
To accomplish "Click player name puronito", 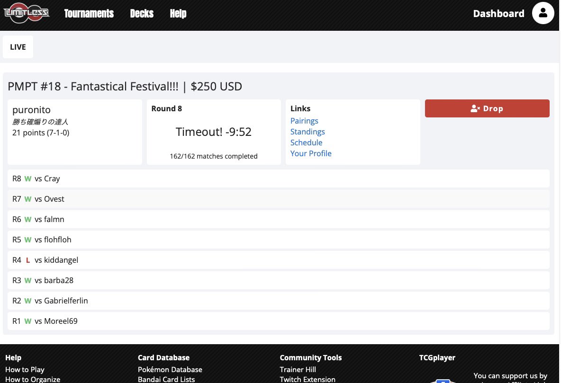I will [31, 110].
